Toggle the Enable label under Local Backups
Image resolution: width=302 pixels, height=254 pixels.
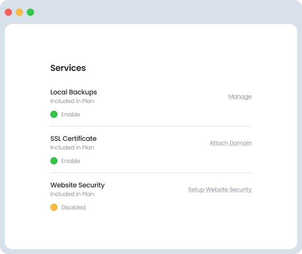click(70, 115)
